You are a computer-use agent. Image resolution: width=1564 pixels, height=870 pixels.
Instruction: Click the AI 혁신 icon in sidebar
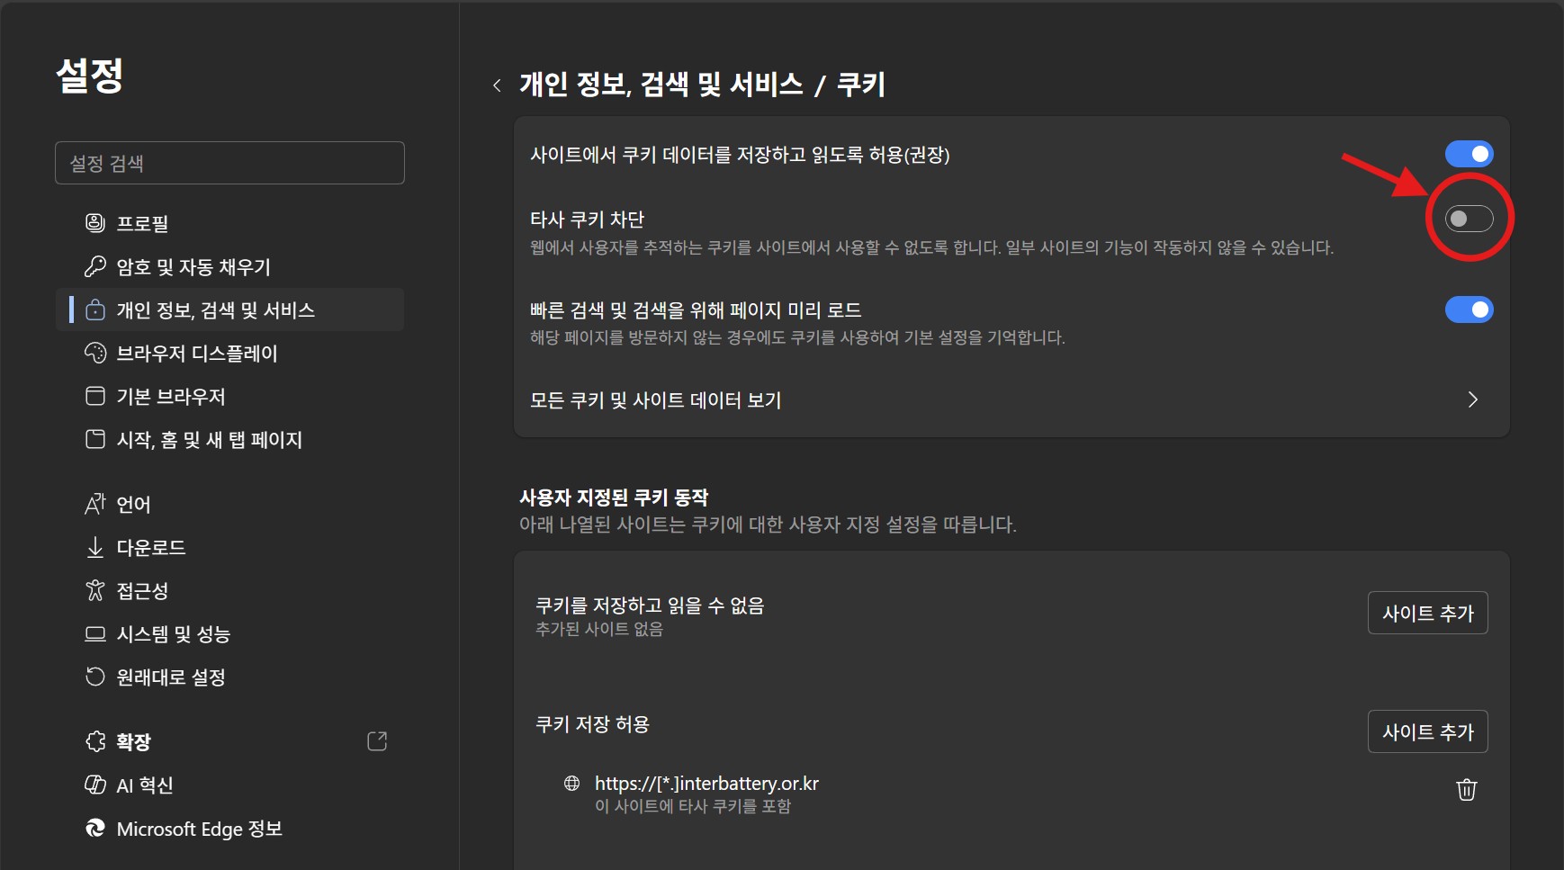click(x=94, y=785)
